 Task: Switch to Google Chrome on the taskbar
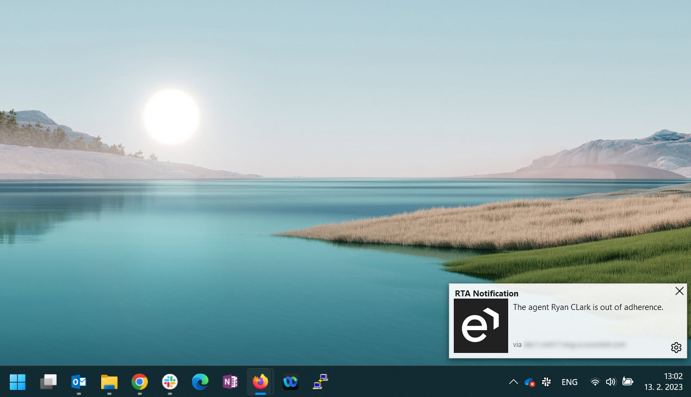click(140, 382)
